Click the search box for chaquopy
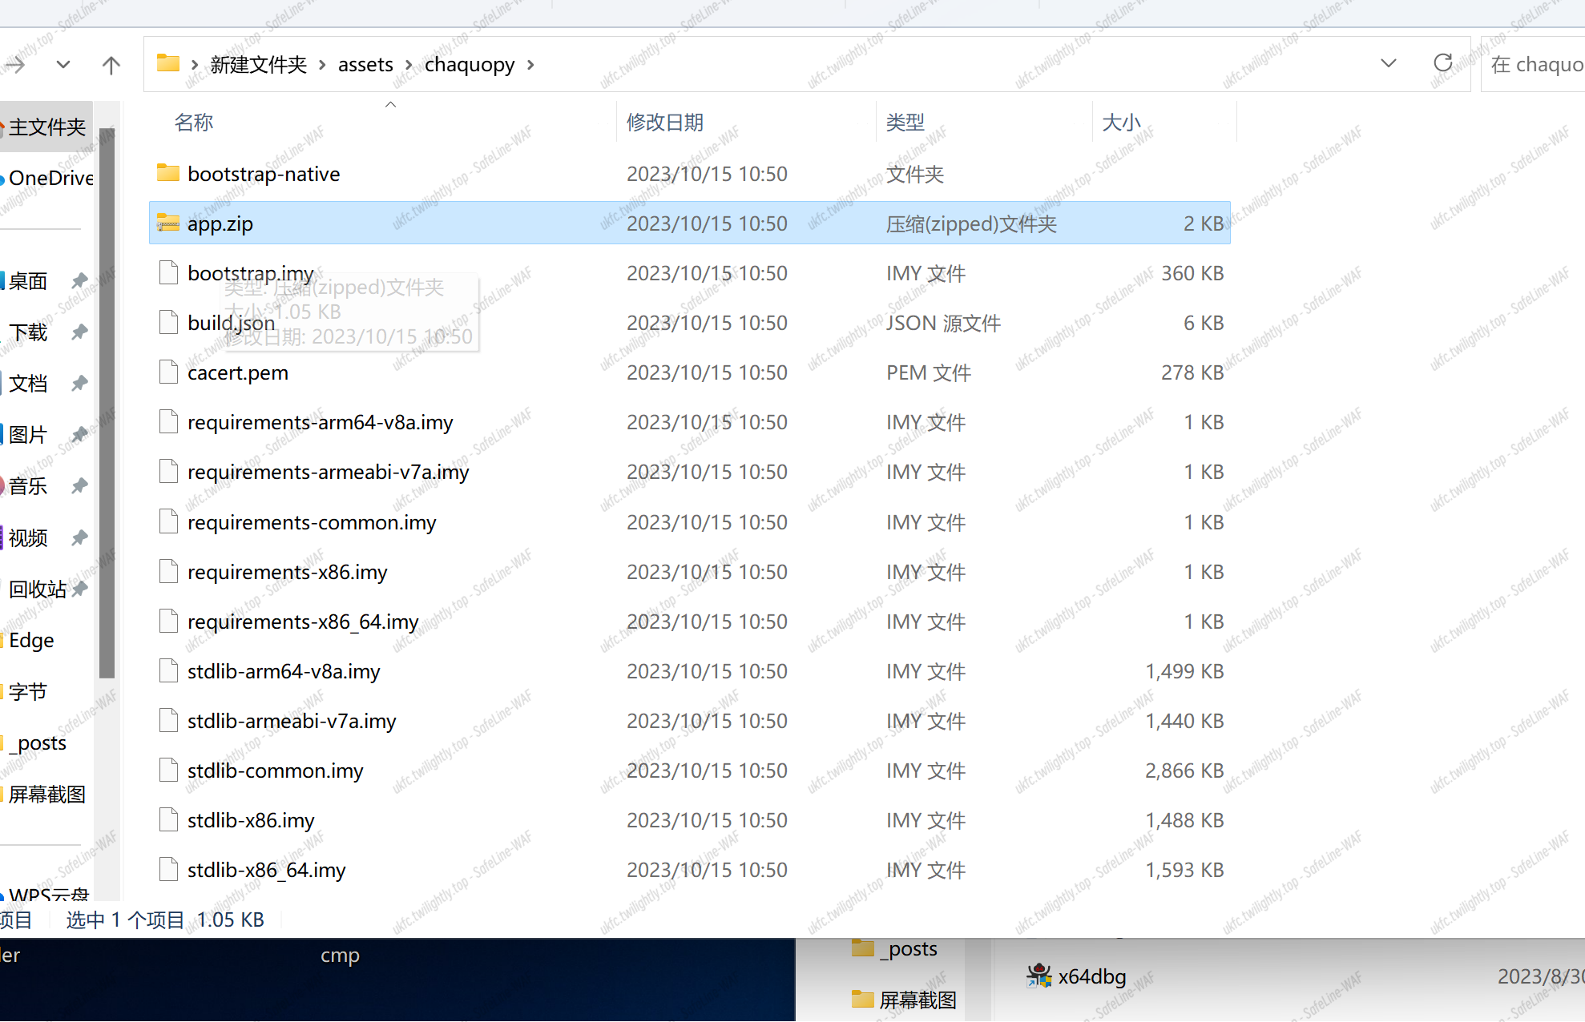This screenshot has height=1022, width=1585. [x=1535, y=65]
